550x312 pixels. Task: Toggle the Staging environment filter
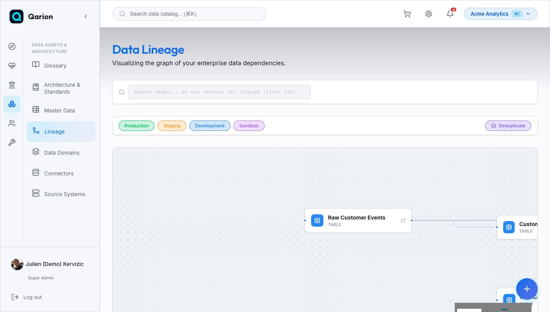click(x=172, y=126)
